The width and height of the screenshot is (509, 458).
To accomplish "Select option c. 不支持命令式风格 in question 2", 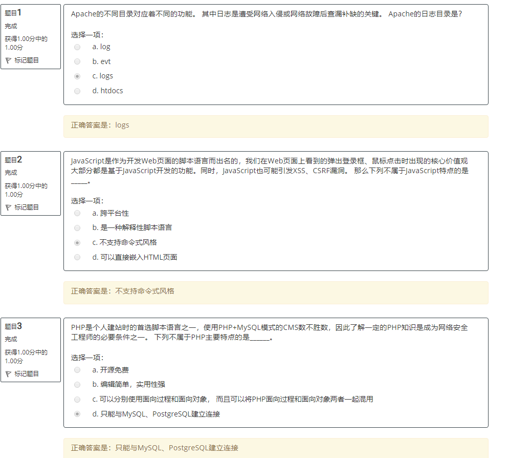I will (x=77, y=242).
